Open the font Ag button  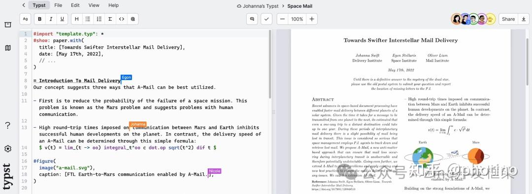tap(25, 19)
